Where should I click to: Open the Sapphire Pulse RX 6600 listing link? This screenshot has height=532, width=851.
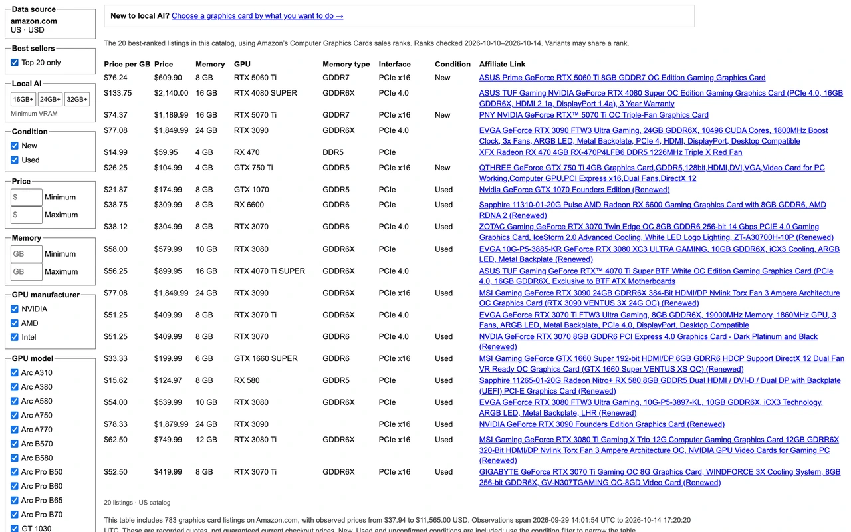[653, 210]
